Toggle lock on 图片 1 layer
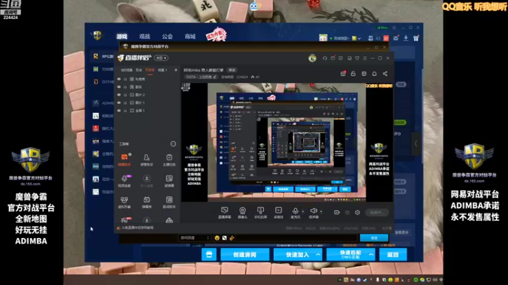Screen dimensions: 508x285 pyautogui.click(x=125, y=103)
